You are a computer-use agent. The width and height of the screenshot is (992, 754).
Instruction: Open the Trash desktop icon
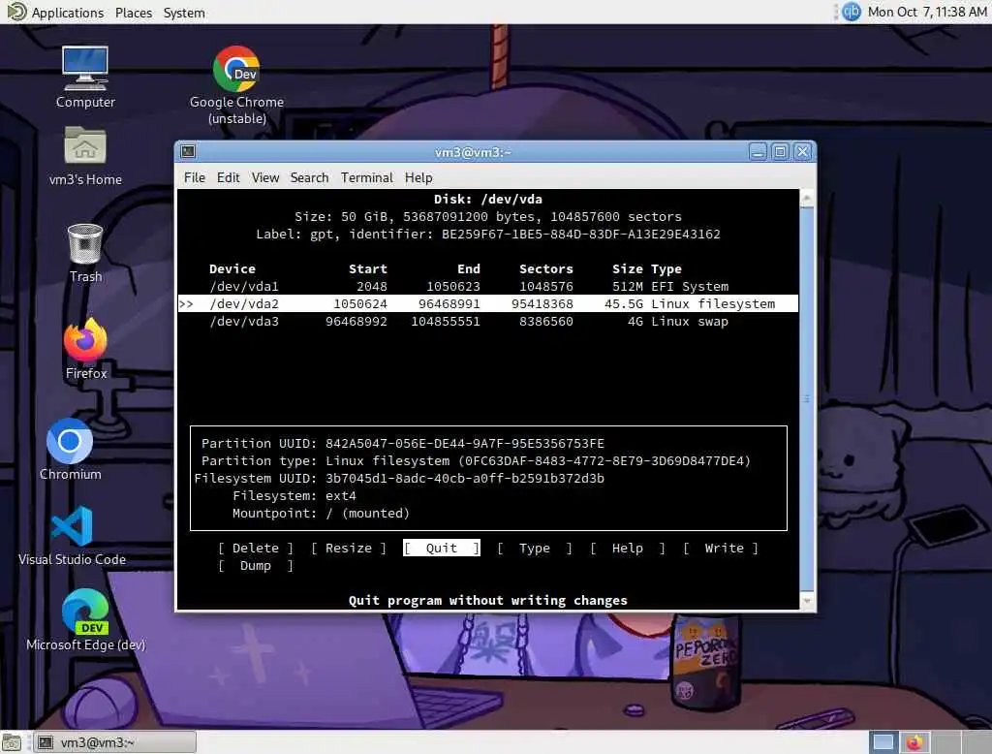tap(85, 253)
